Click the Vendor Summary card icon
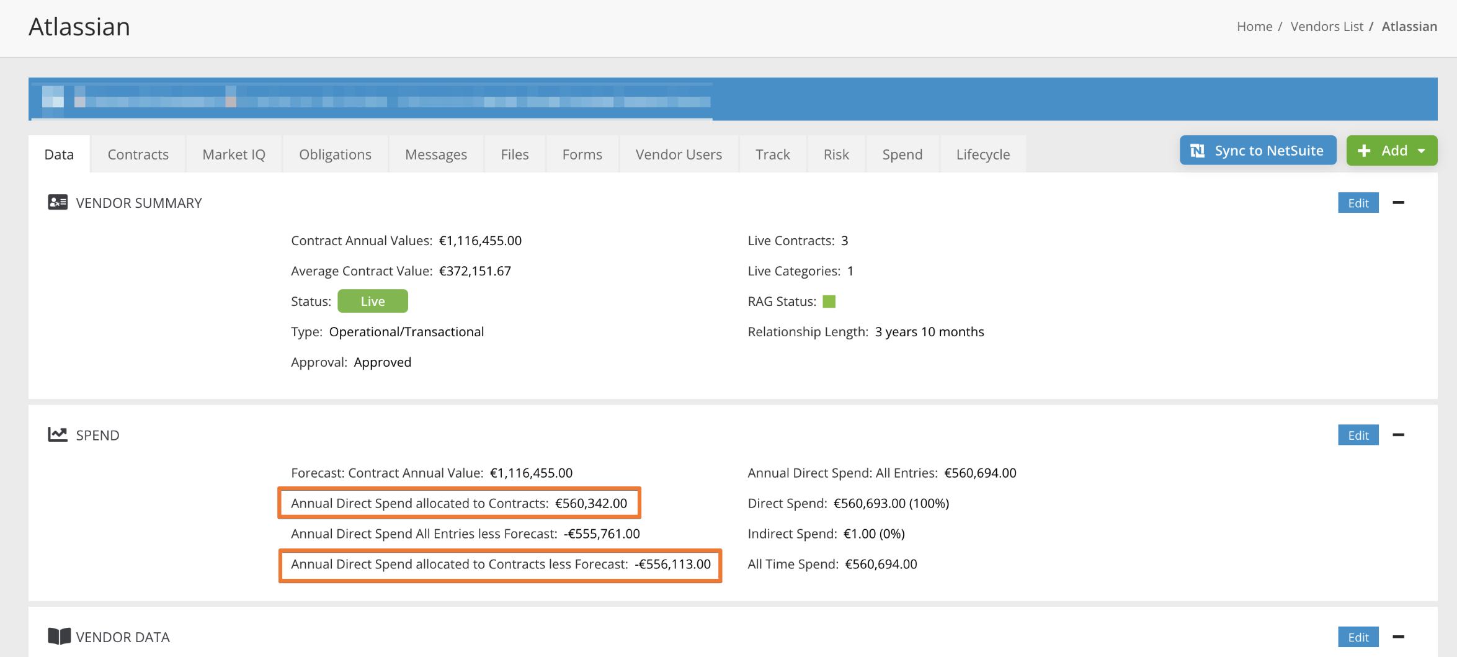Screen dimensions: 1457x657 [58, 202]
